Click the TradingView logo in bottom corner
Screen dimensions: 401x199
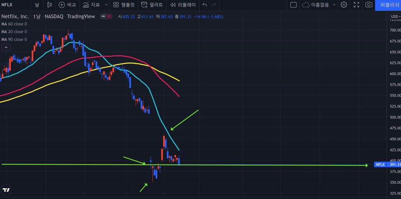[x=6, y=190]
